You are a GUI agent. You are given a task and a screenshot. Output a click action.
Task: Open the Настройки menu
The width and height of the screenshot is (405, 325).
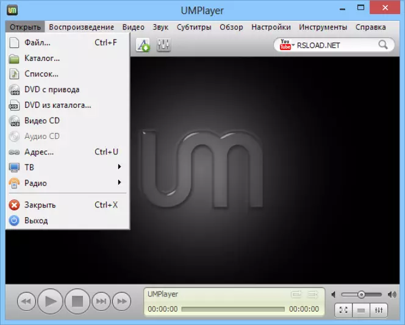[x=271, y=27]
